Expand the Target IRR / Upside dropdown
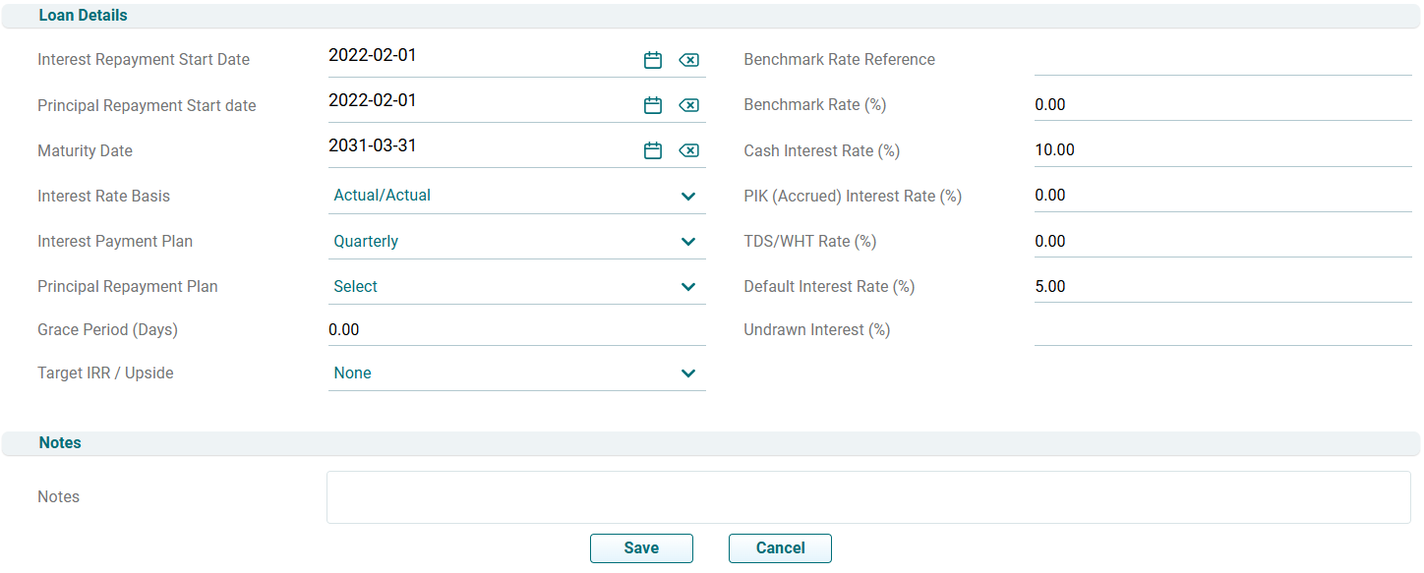 tap(516, 373)
